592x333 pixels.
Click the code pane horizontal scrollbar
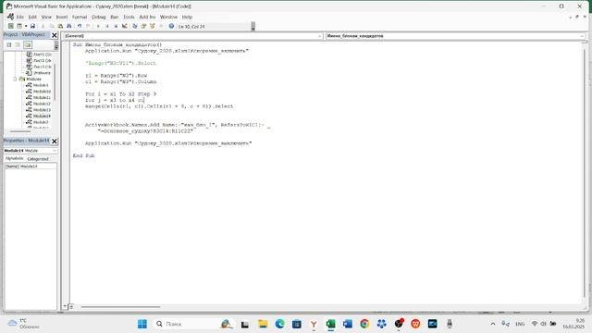tap(121, 307)
